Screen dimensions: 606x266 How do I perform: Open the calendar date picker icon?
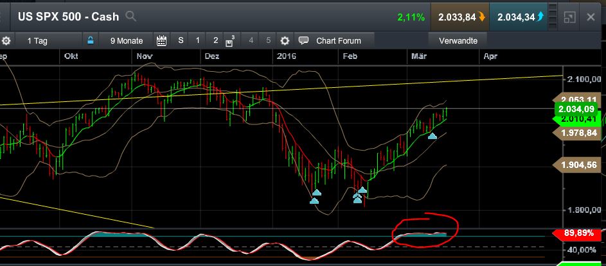coord(161,40)
